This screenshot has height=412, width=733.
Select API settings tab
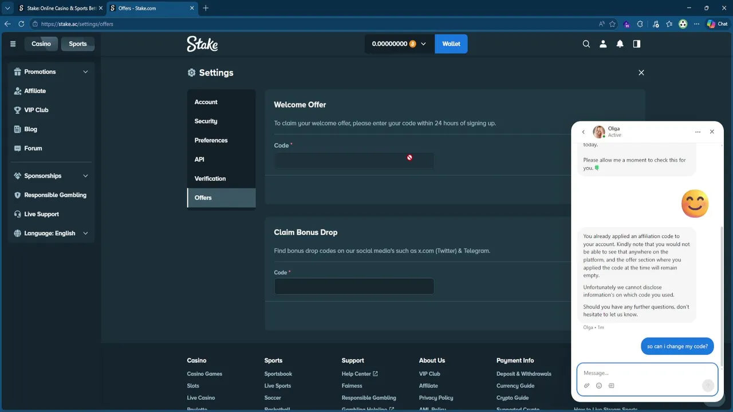222,160
